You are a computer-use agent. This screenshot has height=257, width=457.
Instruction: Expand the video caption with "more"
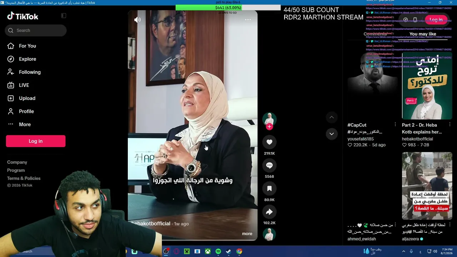pyautogui.click(x=247, y=234)
